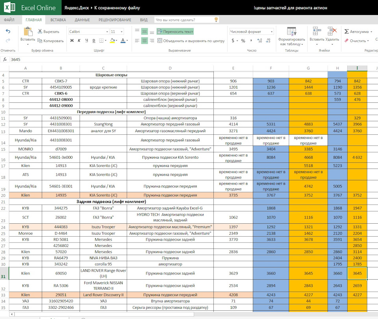Open the font color dropdown arrow
Image resolution: width=378 pixels, height=319 pixels.
(x=127, y=41)
